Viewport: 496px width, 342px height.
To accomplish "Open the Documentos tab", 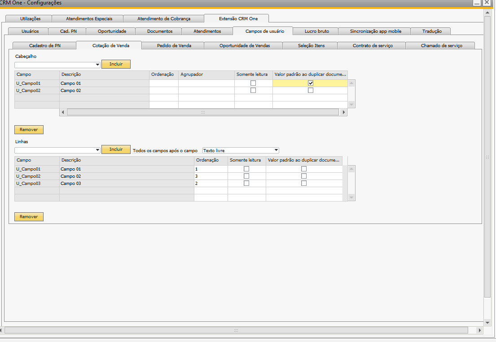I will pos(160,31).
